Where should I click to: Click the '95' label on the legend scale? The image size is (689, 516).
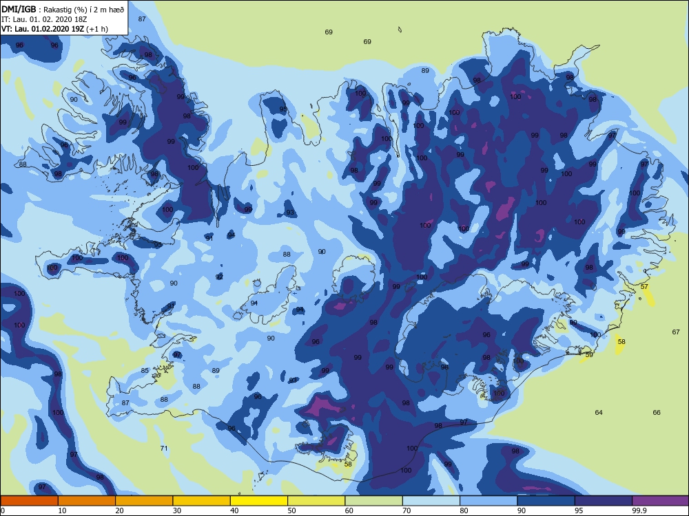(x=579, y=510)
